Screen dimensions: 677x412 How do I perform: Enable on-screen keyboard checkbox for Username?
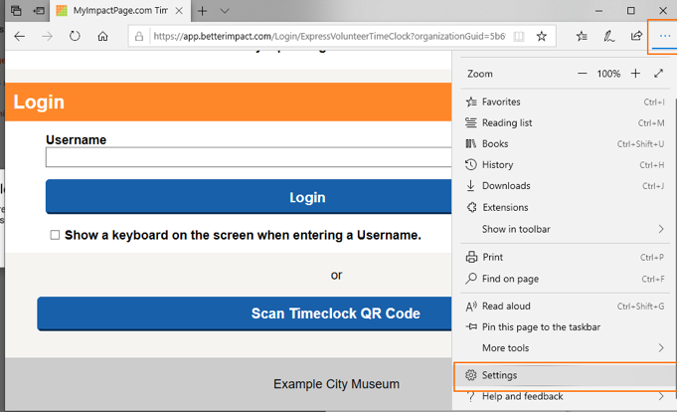(55, 236)
